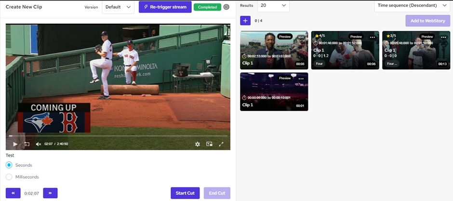
Task: Open the Version Default dropdown
Action: 118,7
